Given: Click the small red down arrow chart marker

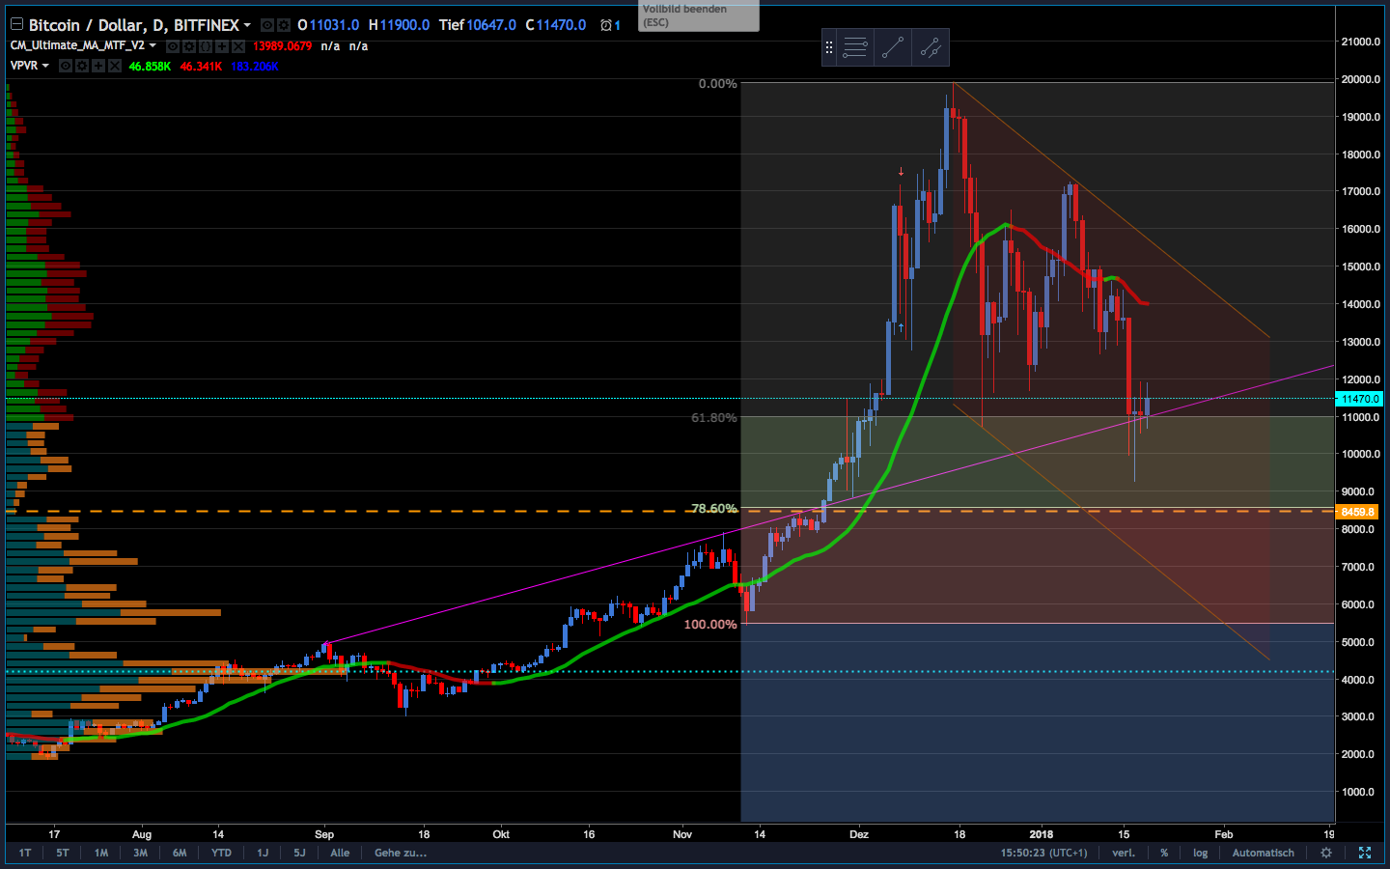Looking at the screenshot, I should (x=901, y=172).
